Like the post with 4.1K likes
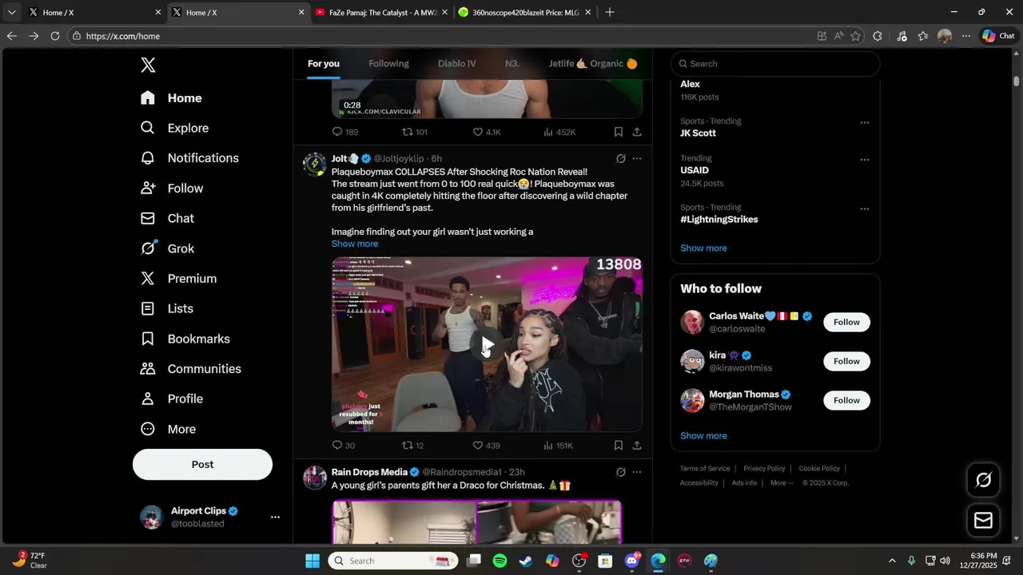This screenshot has height=575, width=1023. (487, 132)
